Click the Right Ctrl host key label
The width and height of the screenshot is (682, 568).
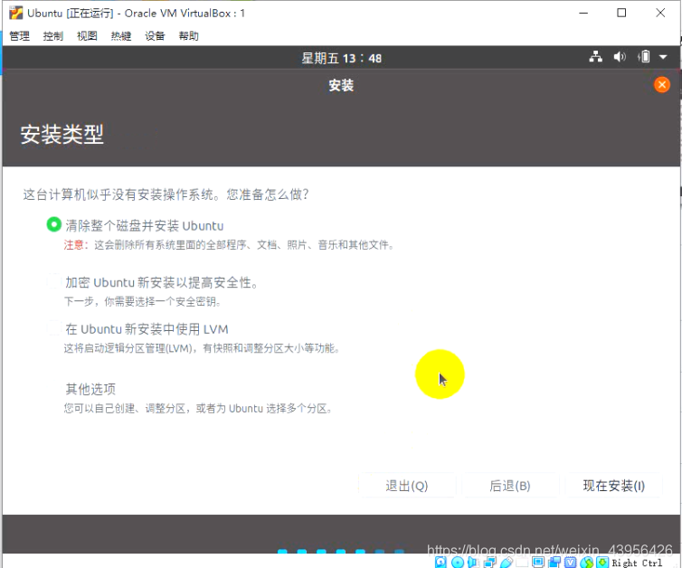(x=637, y=563)
